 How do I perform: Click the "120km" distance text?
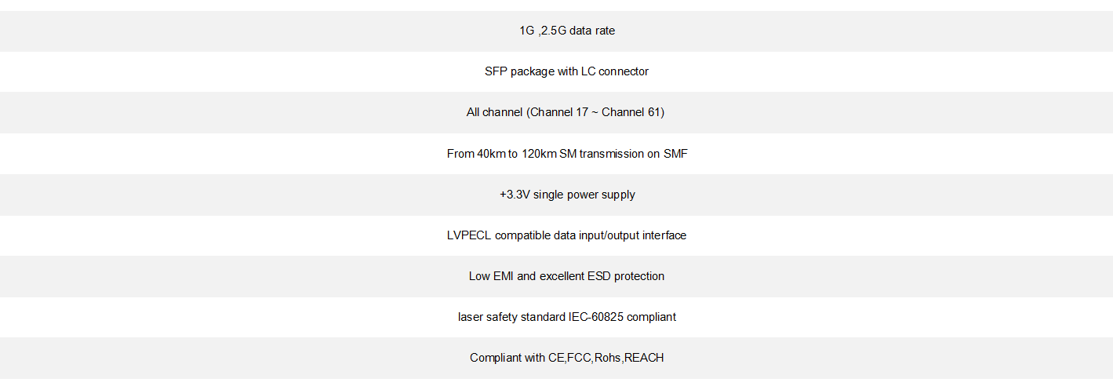[x=539, y=154]
